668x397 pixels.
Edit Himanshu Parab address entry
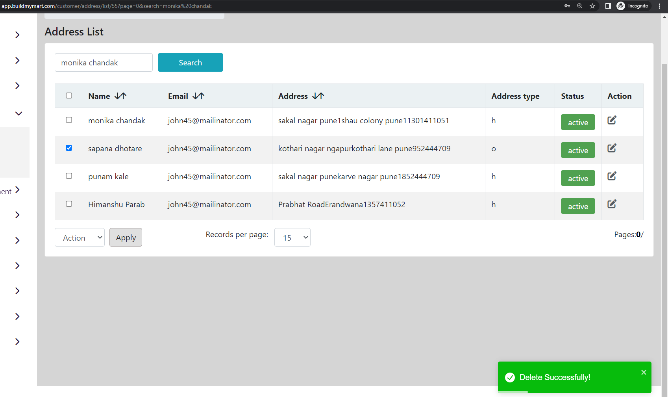coord(612,204)
